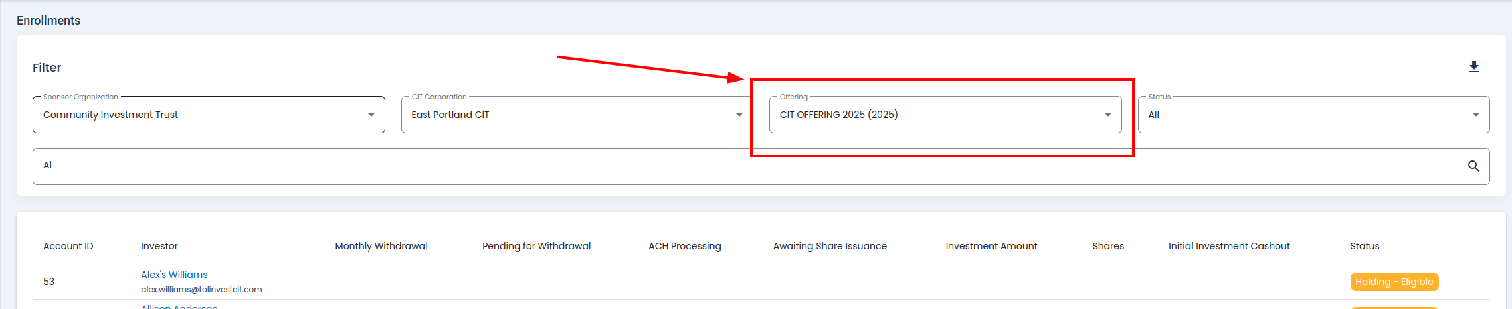This screenshot has height=309, width=1512.
Task: Focus the enrollment search input field
Action: tap(744, 166)
